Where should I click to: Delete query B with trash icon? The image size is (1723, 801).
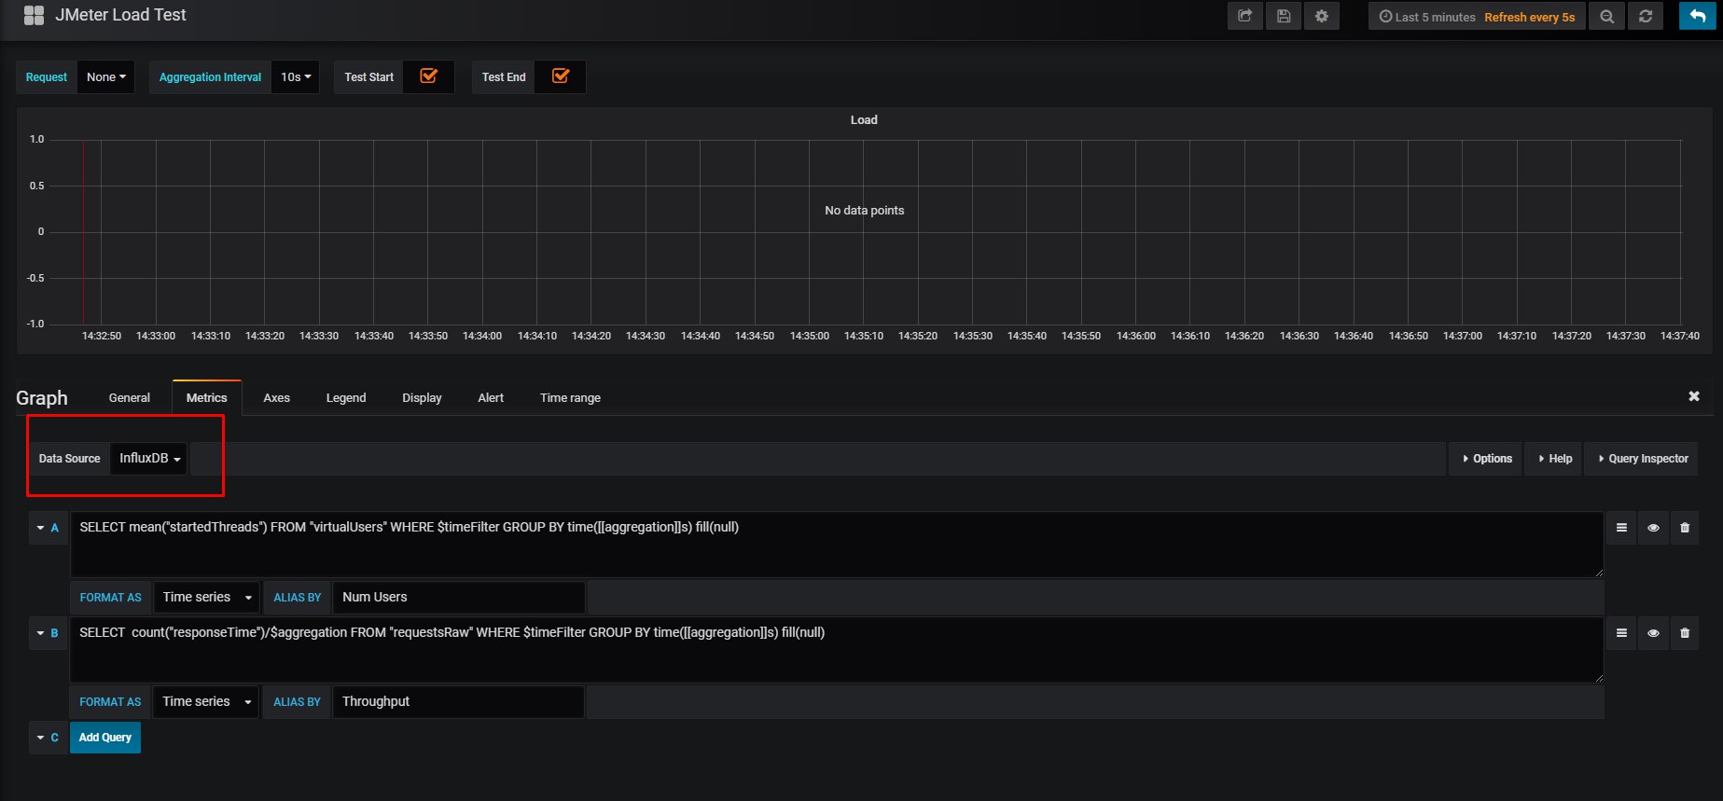click(x=1685, y=633)
